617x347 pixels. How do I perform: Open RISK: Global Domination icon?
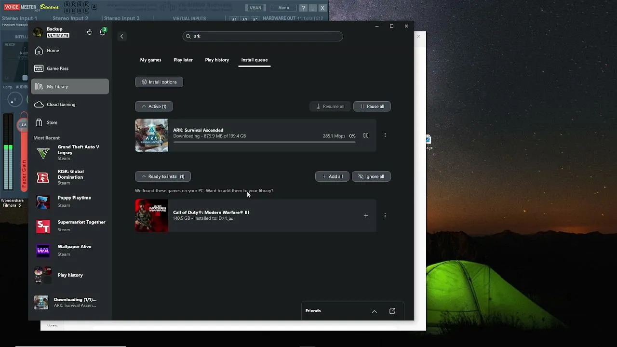[x=43, y=177]
